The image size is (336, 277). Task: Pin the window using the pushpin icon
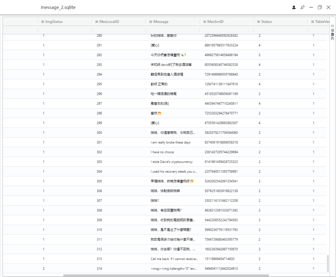(x=303, y=7)
